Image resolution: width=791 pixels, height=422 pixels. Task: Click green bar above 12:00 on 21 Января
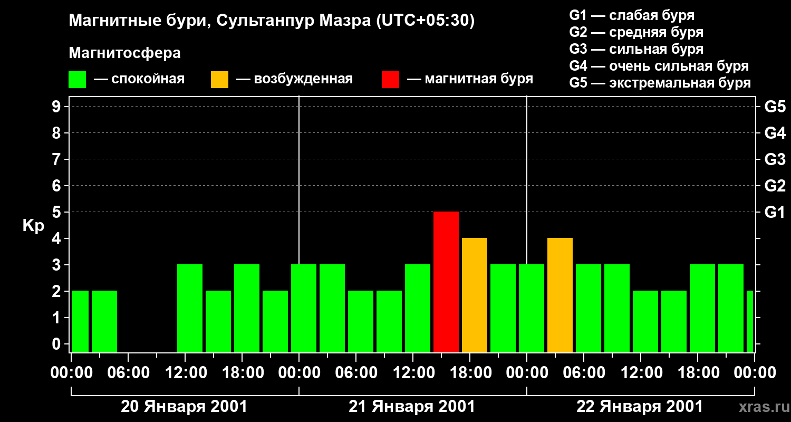click(x=418, y=309)
